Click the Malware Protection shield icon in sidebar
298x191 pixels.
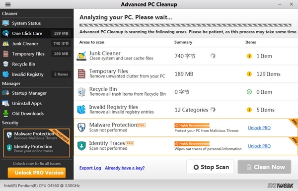[x=9, y=135]
